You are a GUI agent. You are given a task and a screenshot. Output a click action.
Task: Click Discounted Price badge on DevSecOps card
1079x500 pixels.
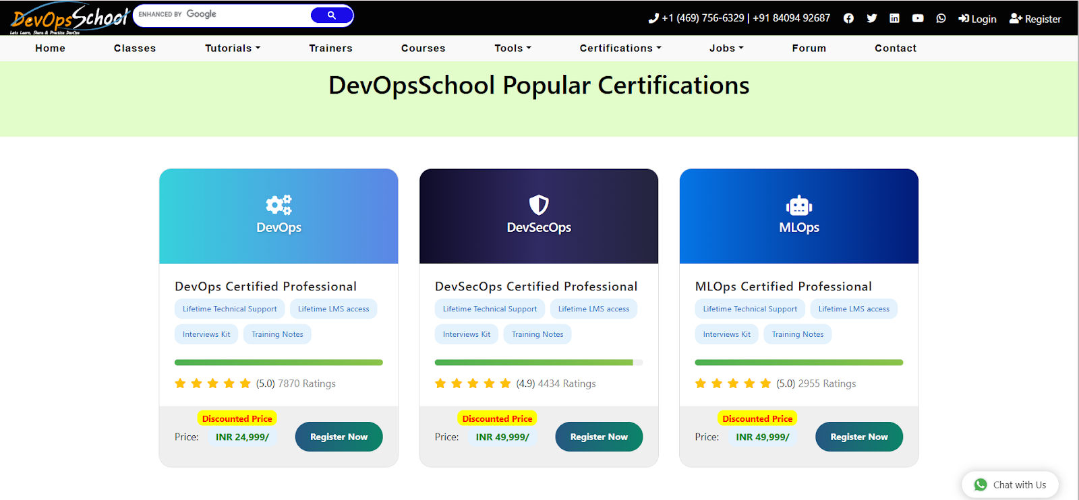498,418
